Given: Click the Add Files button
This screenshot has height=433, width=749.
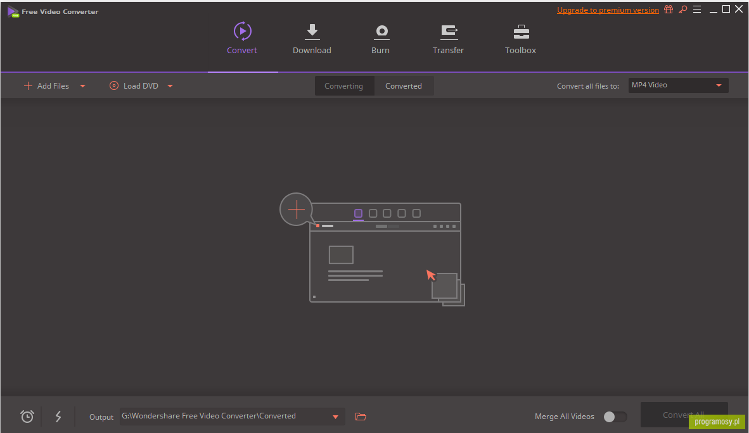Looking at the screenshot, I should (x=46, y=86).
